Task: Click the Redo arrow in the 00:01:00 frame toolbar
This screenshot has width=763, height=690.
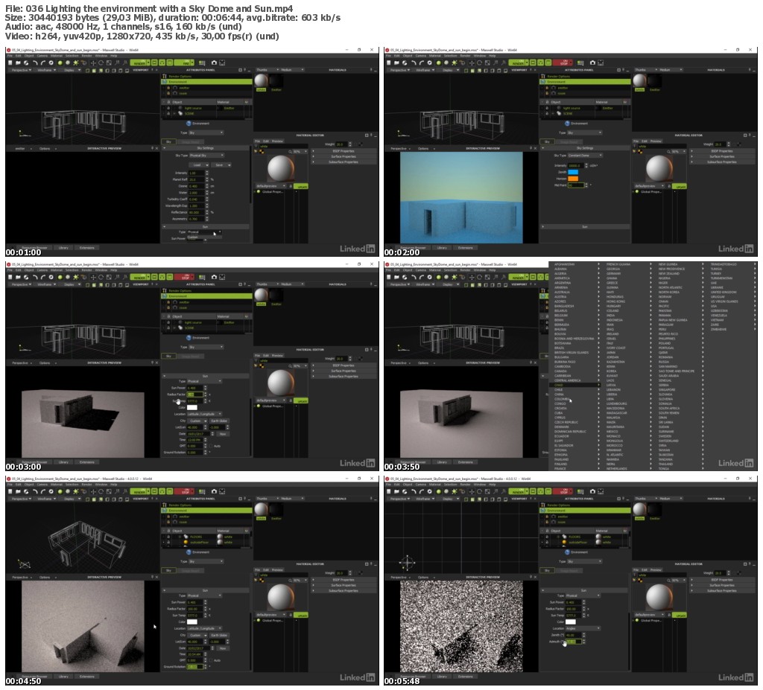Action: pyautogui.click(x=42, y=63)
